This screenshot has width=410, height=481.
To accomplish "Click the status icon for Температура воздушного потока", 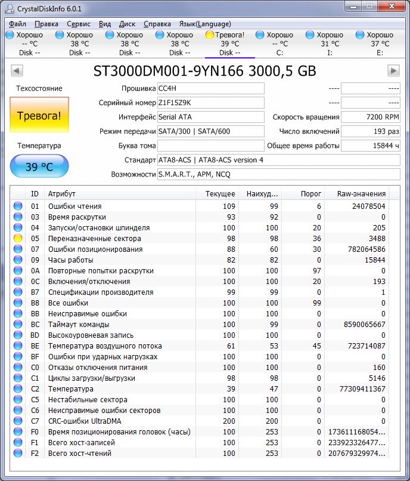I will click(x=18, y=346).
